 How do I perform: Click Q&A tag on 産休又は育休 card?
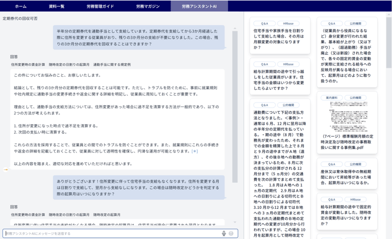click(x=332, y=164)
